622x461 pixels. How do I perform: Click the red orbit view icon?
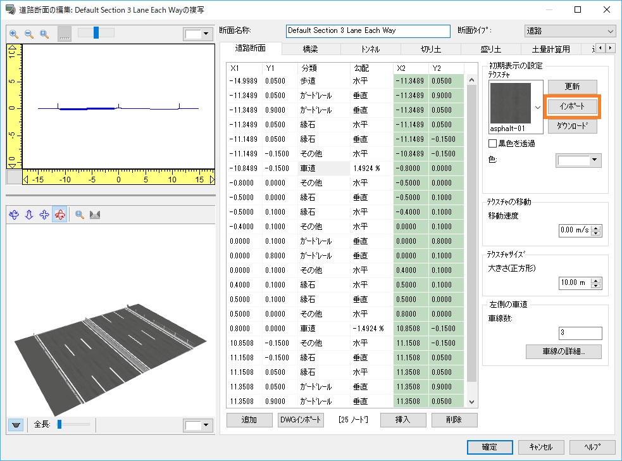(59, 215)
